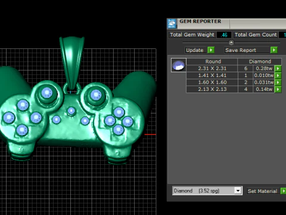Viewport: 286px width, 215px height.
Task: Click the Diamond column header
Action: [260, 62]
